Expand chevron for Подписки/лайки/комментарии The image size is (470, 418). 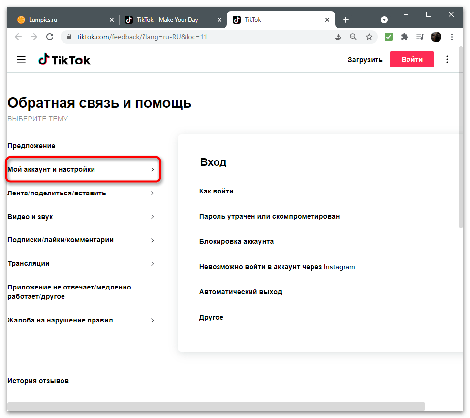(x=152, y=240)
